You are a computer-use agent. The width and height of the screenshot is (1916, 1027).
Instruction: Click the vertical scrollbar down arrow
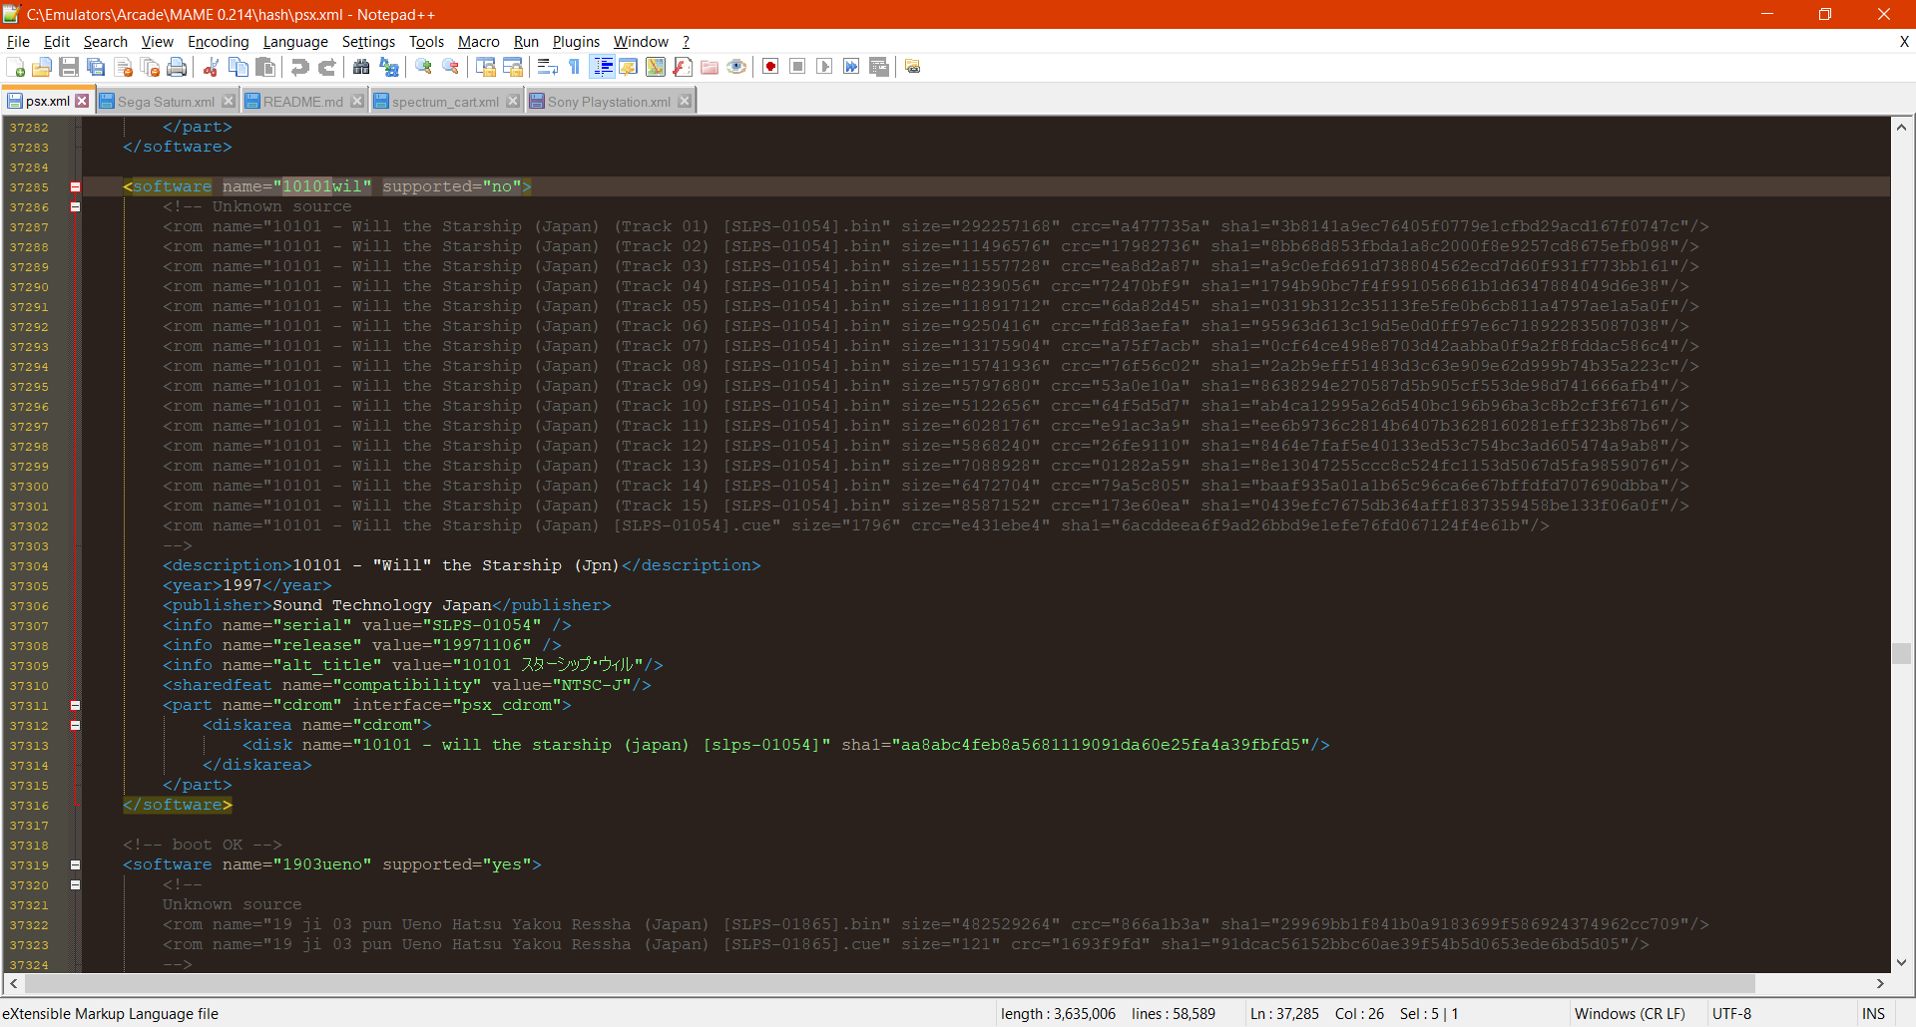point(1901,962)
